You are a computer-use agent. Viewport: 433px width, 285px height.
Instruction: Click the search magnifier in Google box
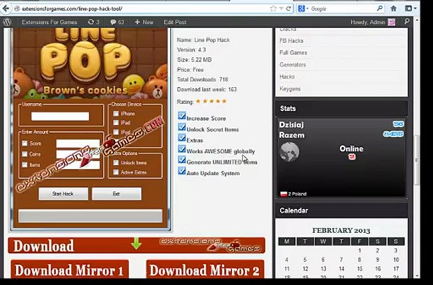pyautogui.click(x=380, y=9)
